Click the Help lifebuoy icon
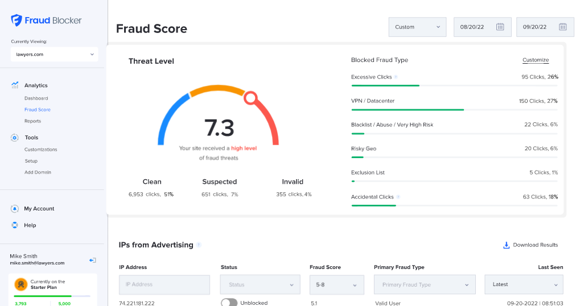 [x=15, y=225]
